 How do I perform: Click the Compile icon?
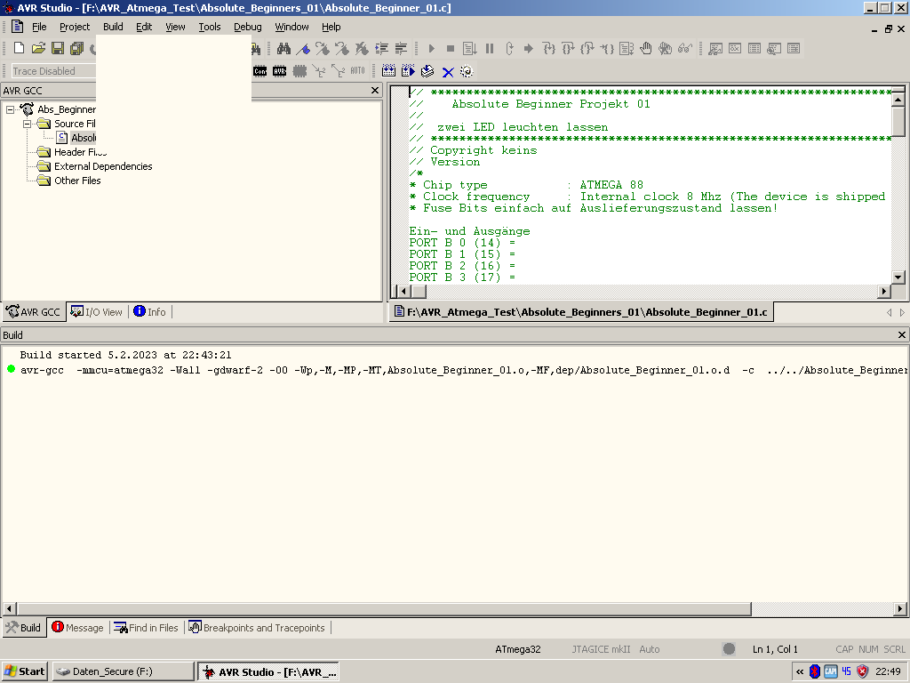coord(427,71)
